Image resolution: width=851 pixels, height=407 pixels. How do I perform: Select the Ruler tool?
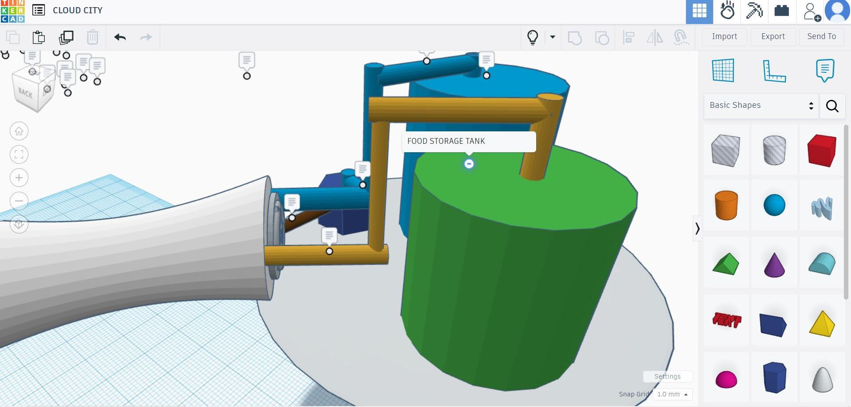pos(774,71)
